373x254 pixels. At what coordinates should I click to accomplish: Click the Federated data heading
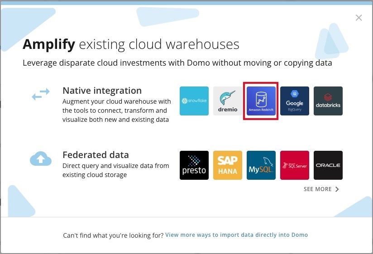[96, 155]
